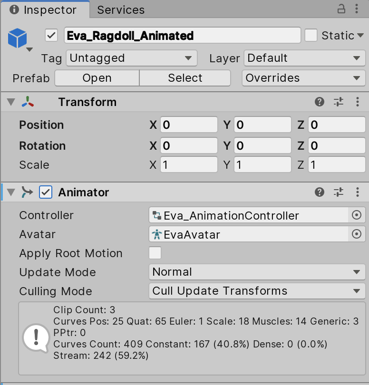The width and height of the screenshot is (369, 385).
Task: Click the blue prefab cube icon
Action: pos(18,38)
